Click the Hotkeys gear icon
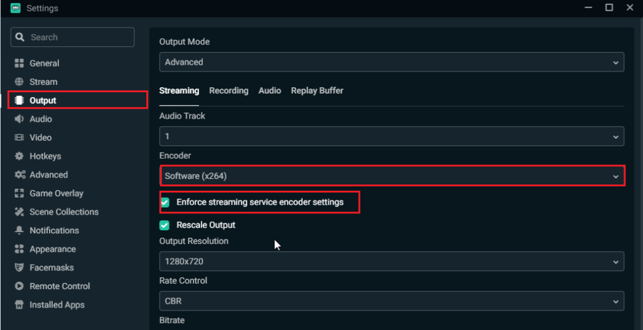Screen dimensions: 643x330 pos(19,156)
